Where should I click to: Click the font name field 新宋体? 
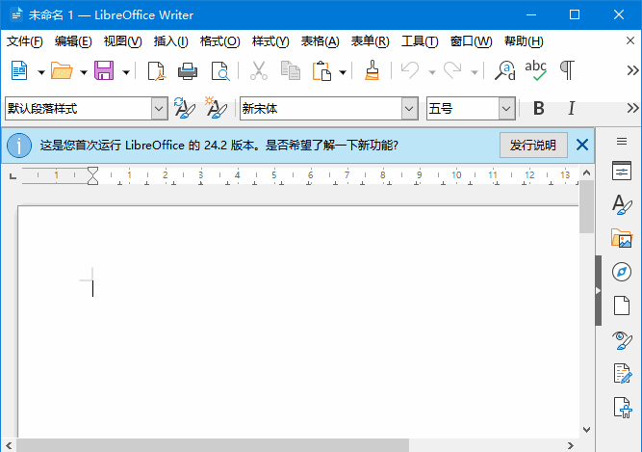pyautogui.click(x=321, y=109)
